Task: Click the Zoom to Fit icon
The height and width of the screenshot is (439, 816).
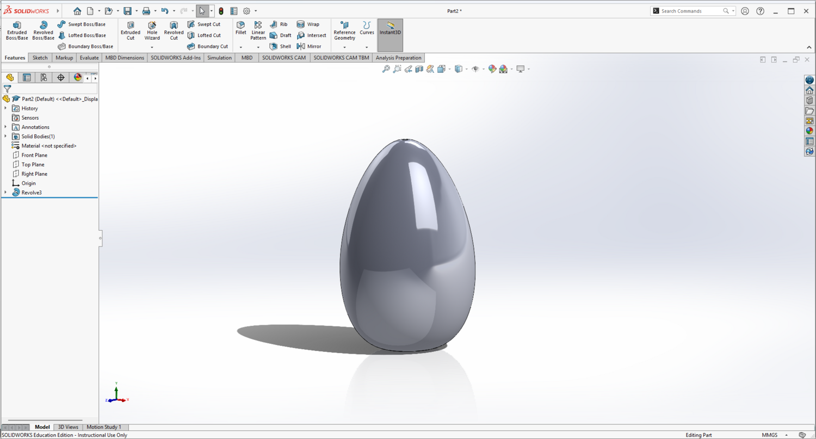Action: coord(386,69)
